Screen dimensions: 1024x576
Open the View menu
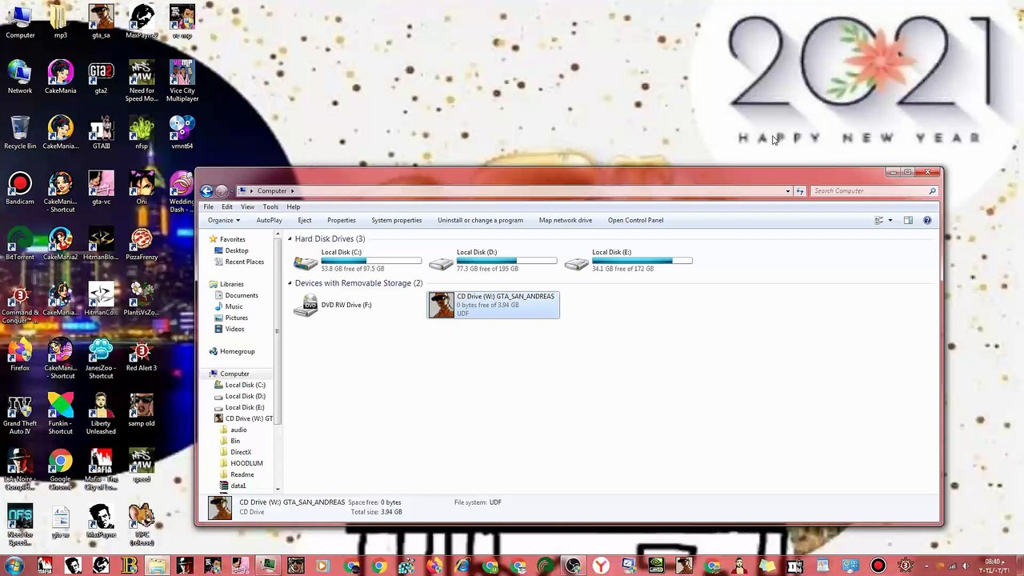[248, 206]
